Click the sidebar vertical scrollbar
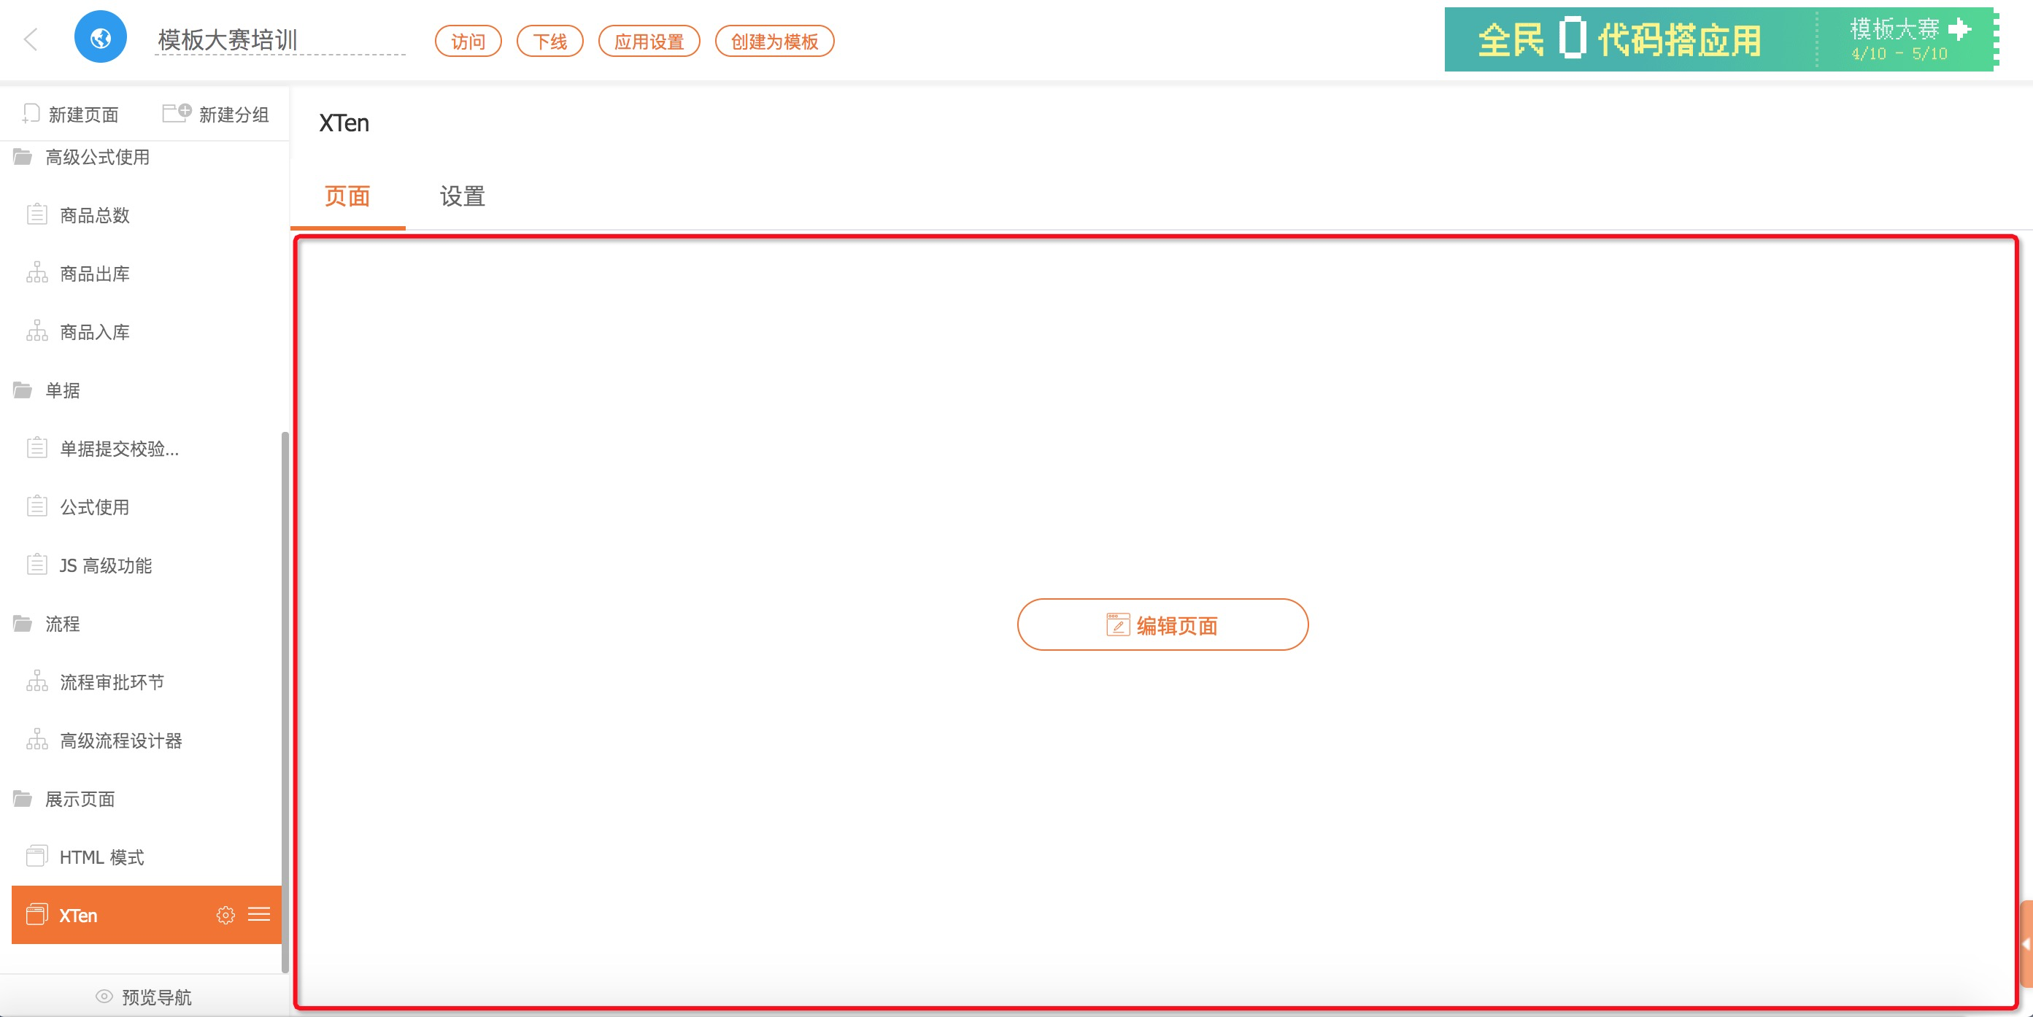Viewport: 2033px width, 1017px height. 284,700
